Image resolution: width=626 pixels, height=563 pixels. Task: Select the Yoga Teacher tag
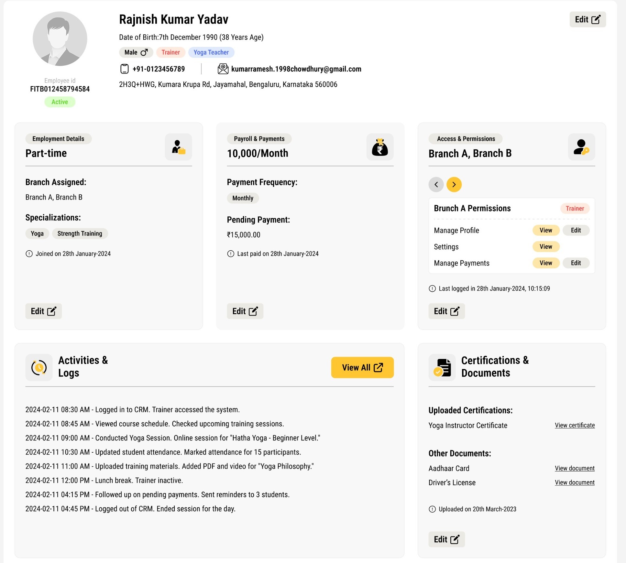211,52
